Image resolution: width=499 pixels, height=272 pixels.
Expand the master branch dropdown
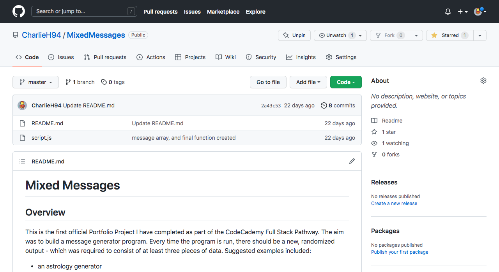[x=35, y=82]
